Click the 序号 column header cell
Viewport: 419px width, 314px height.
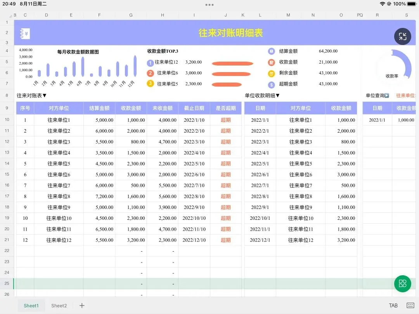pos(25,108)
